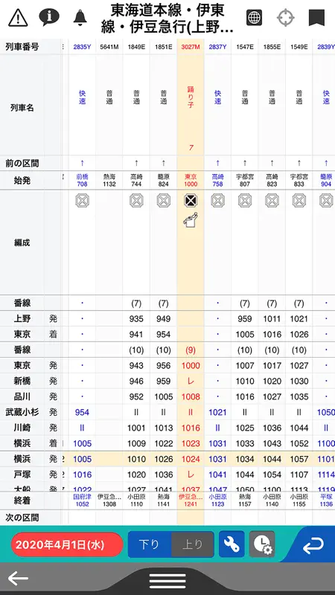The width and height of the screenshot is (335, 595).
Task: Tap the 戸塚 station row label
Action: 22,475
